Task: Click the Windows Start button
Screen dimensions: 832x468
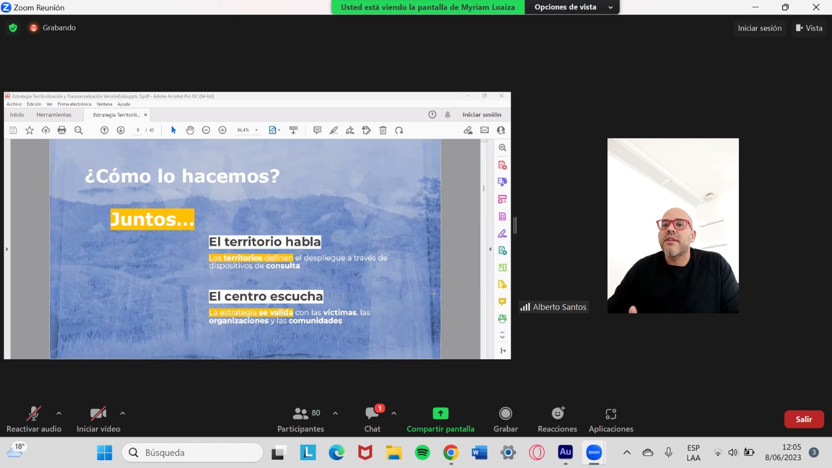Action: click(x=105, y=452)
